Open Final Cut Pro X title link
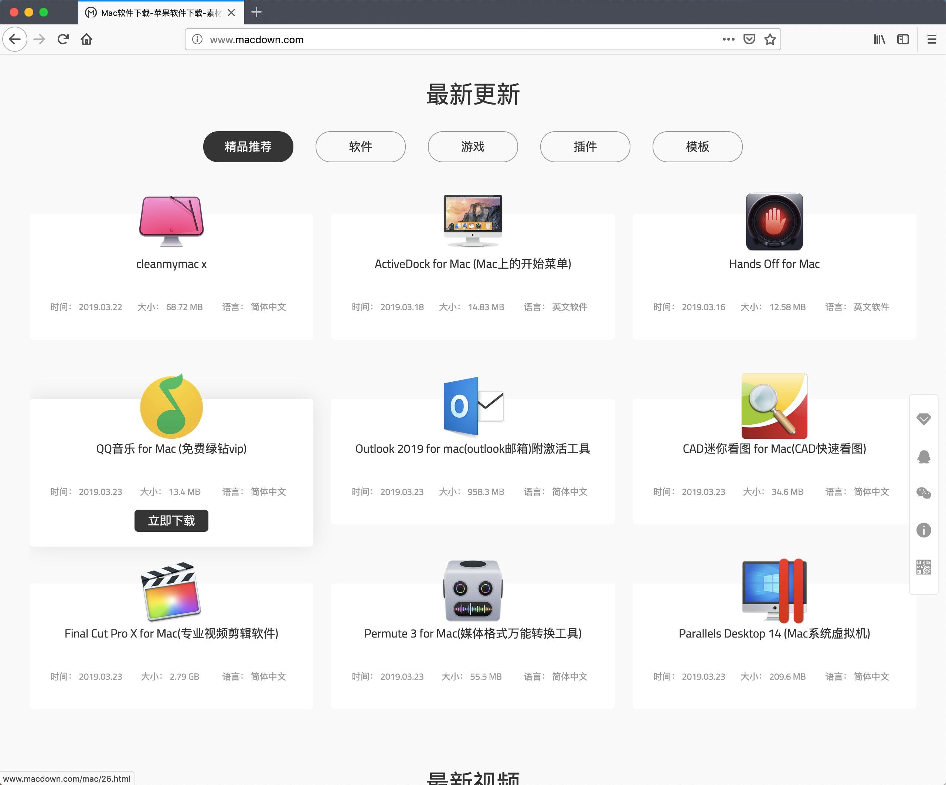This screenshot has width=946, height=785. pos(171,633)
